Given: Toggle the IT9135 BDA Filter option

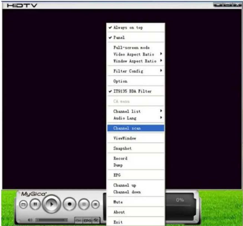Looking at the screenshot, I should pos(136,91).
